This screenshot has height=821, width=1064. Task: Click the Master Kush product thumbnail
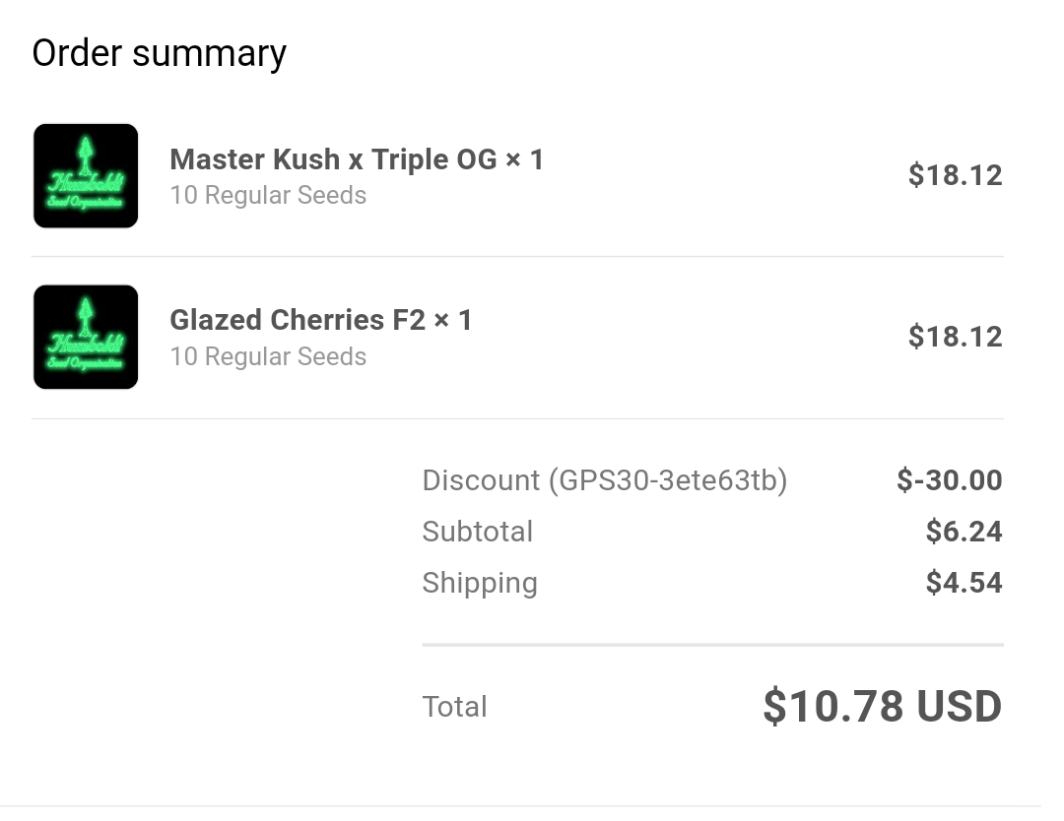[86, 175]
